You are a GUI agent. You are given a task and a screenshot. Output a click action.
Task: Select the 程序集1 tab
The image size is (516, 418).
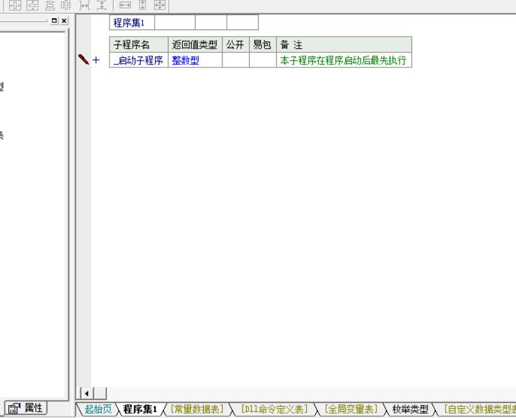coord(140,409)
